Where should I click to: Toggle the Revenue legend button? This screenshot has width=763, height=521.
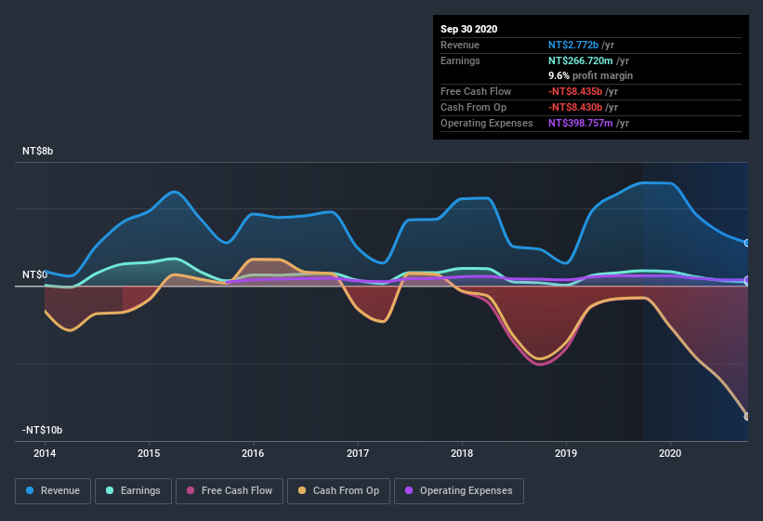pos(53,490)
